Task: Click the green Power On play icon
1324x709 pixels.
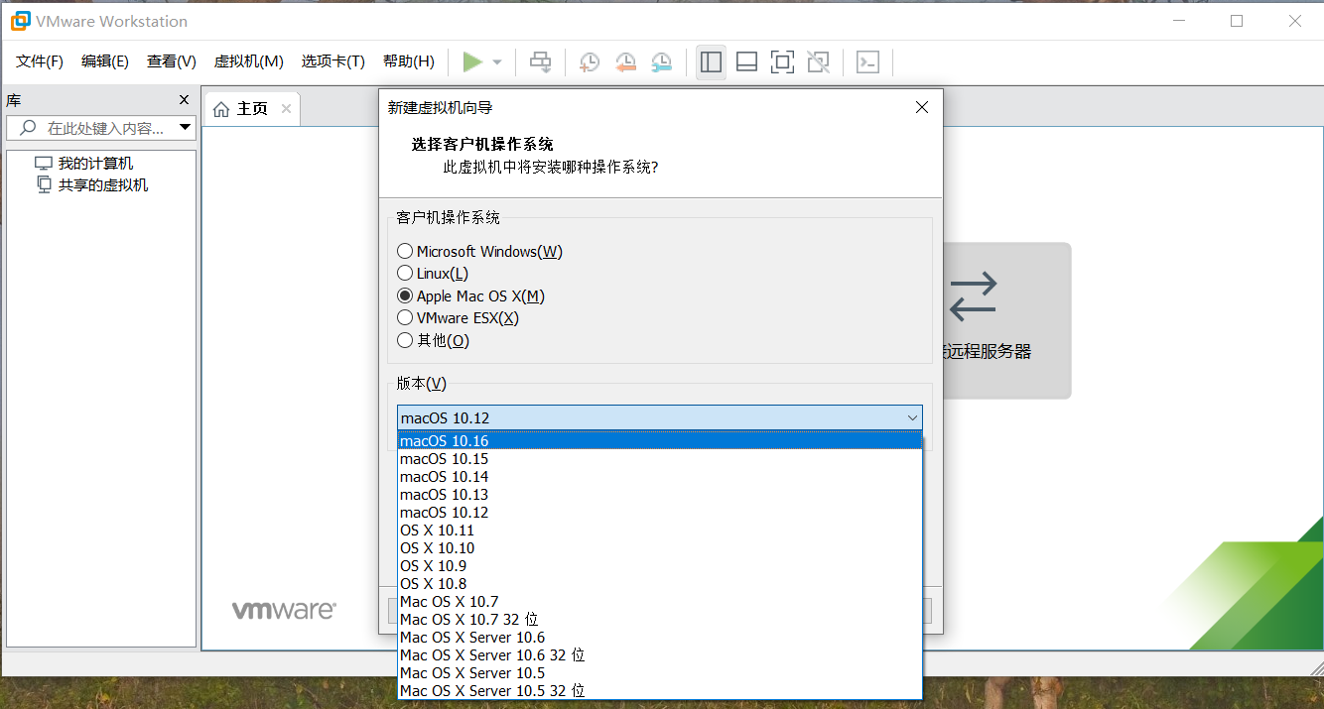Action: click(x=472, y=62)
